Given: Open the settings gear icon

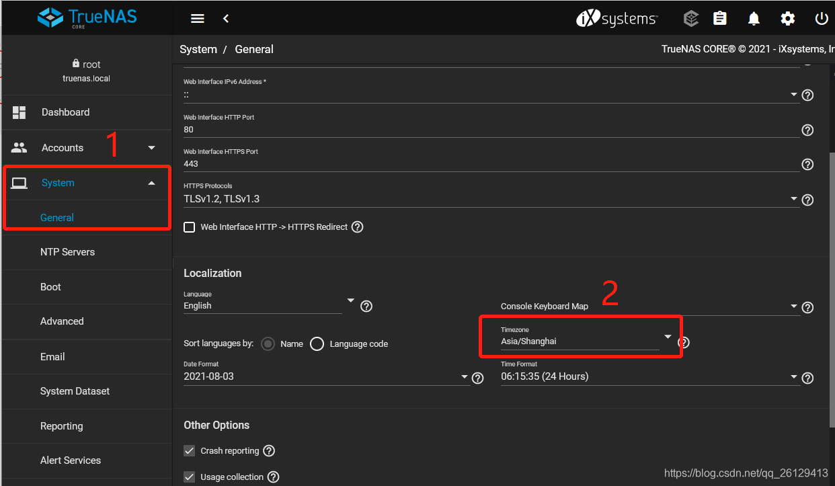Looking at the screenshot, I should 787,19.
